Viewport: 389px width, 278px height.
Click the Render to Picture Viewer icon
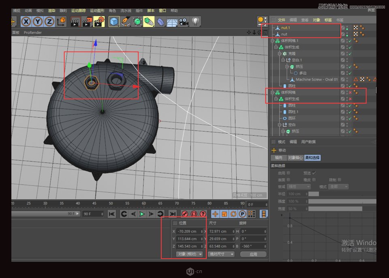tap(87, 21)
